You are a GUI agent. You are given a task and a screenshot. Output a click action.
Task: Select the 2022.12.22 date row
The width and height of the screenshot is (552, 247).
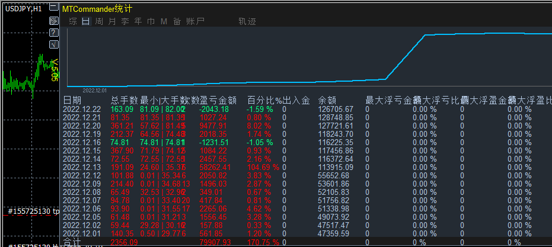(x=82, y=110)
